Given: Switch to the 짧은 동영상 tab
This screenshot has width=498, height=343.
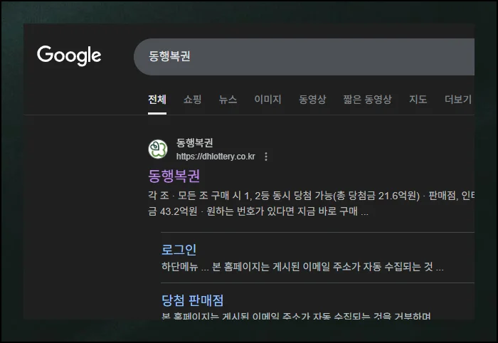Looking at the screenshot, I should [368, 100].
